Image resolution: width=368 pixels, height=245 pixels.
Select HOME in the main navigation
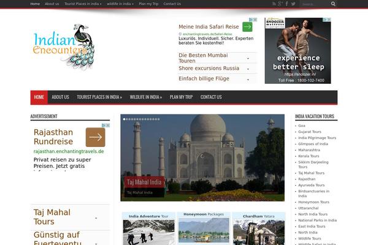point(39,97)
